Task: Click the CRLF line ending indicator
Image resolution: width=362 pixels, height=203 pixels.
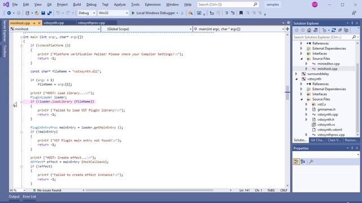Action: pyautogui.click(x=284, y=191)
